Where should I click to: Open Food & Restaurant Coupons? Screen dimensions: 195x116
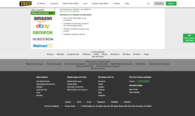point(108,66)
